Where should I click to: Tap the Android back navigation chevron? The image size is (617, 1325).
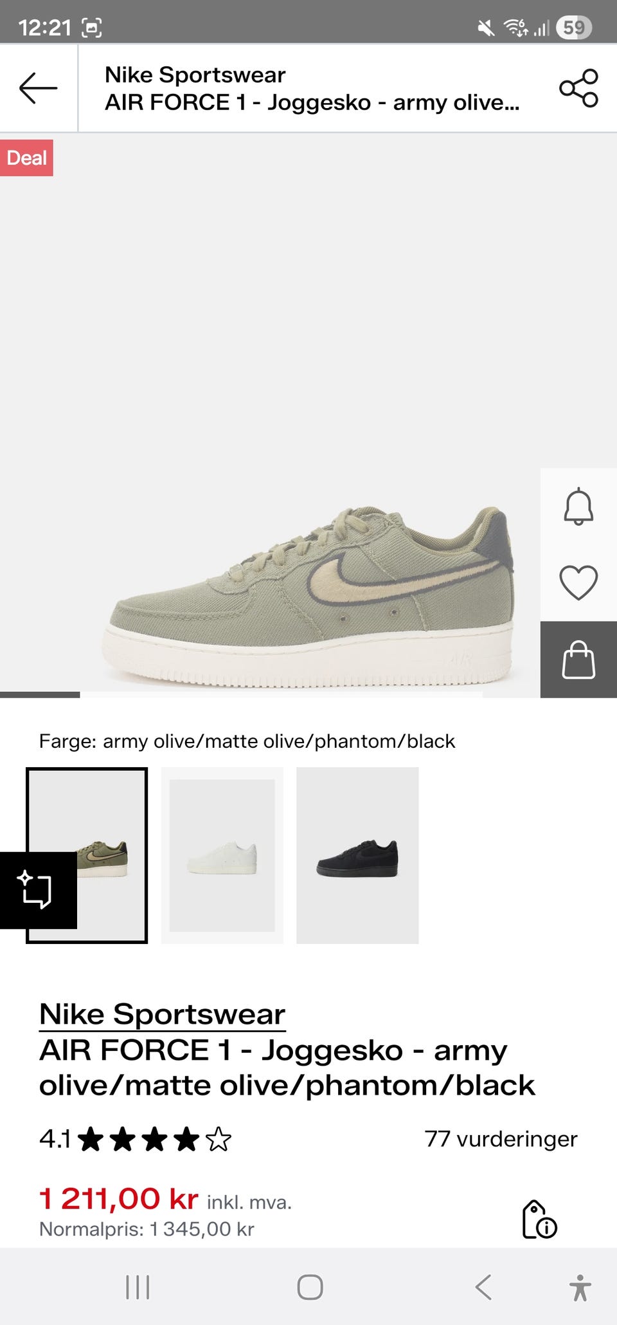[x=483, y=1287]
